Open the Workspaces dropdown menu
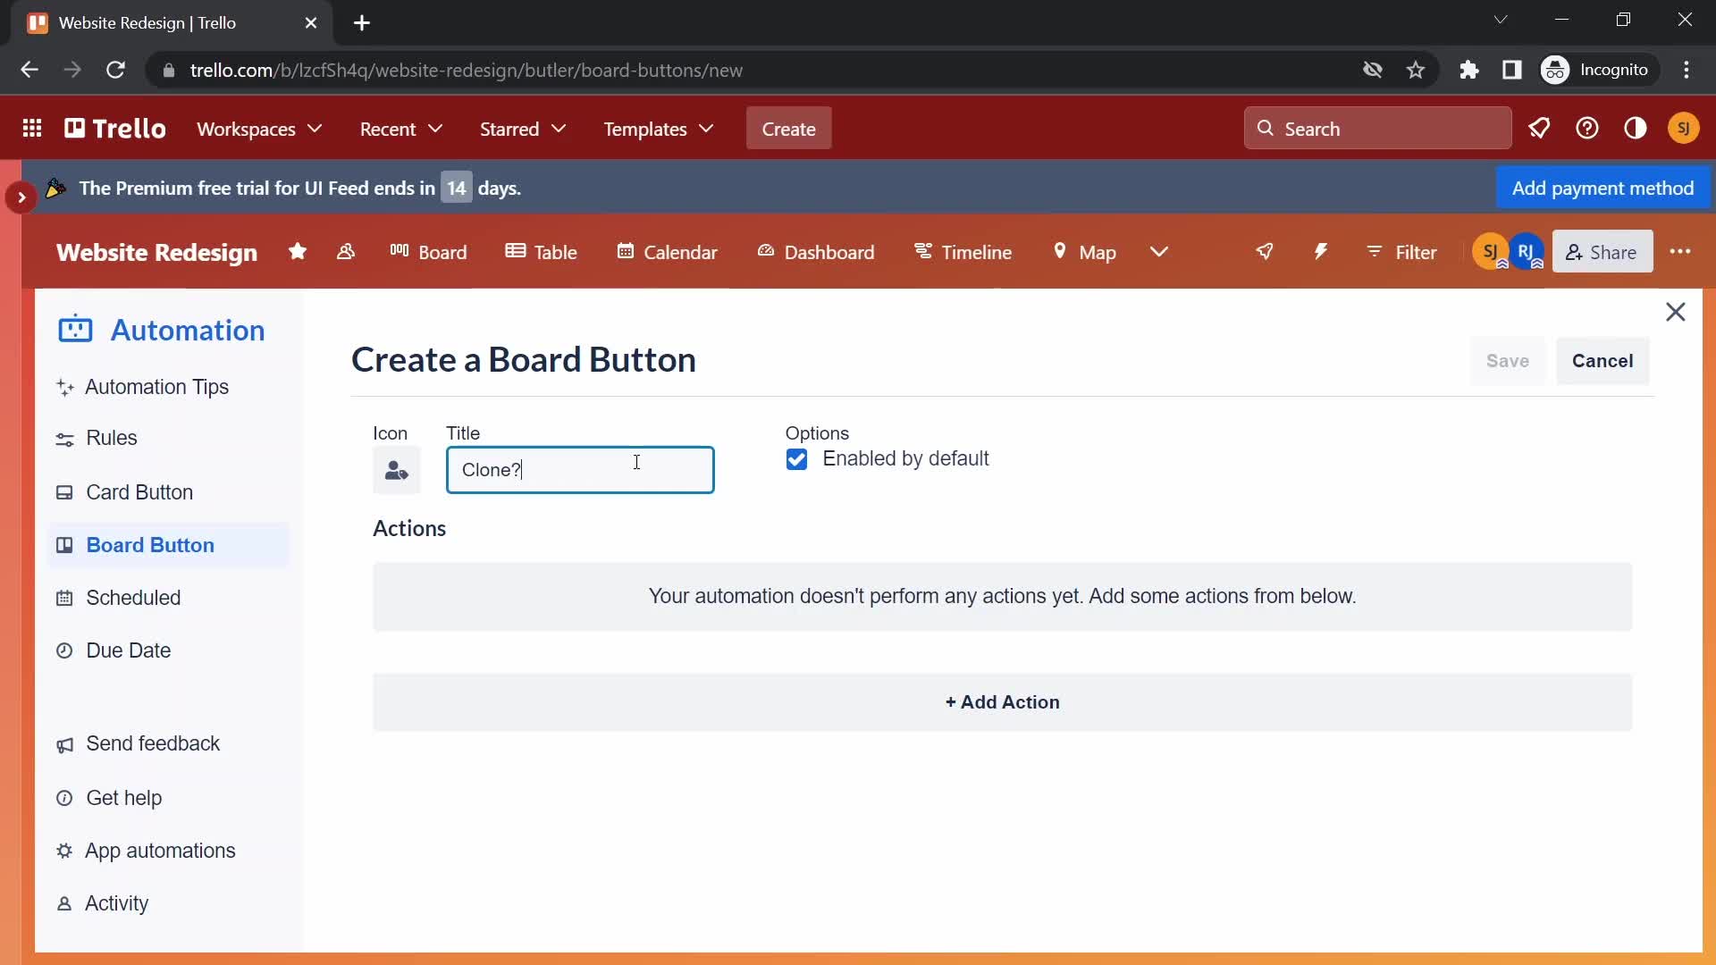1716x965 pixels. pos(260,129)
